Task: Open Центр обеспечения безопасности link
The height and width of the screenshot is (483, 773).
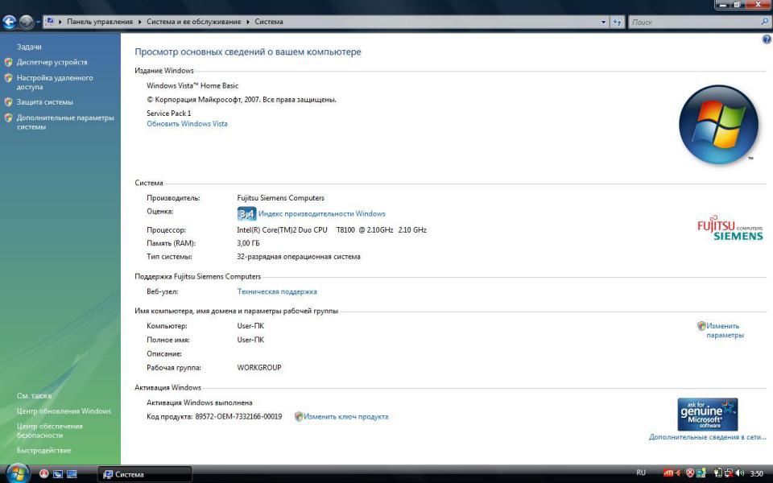Action: (x=49, y=431)
